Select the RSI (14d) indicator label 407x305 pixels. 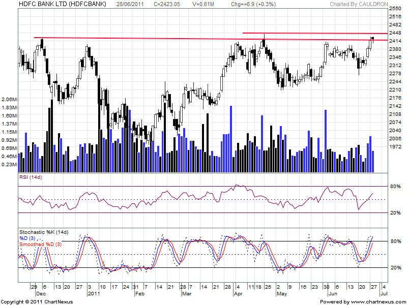pos(31,177)
